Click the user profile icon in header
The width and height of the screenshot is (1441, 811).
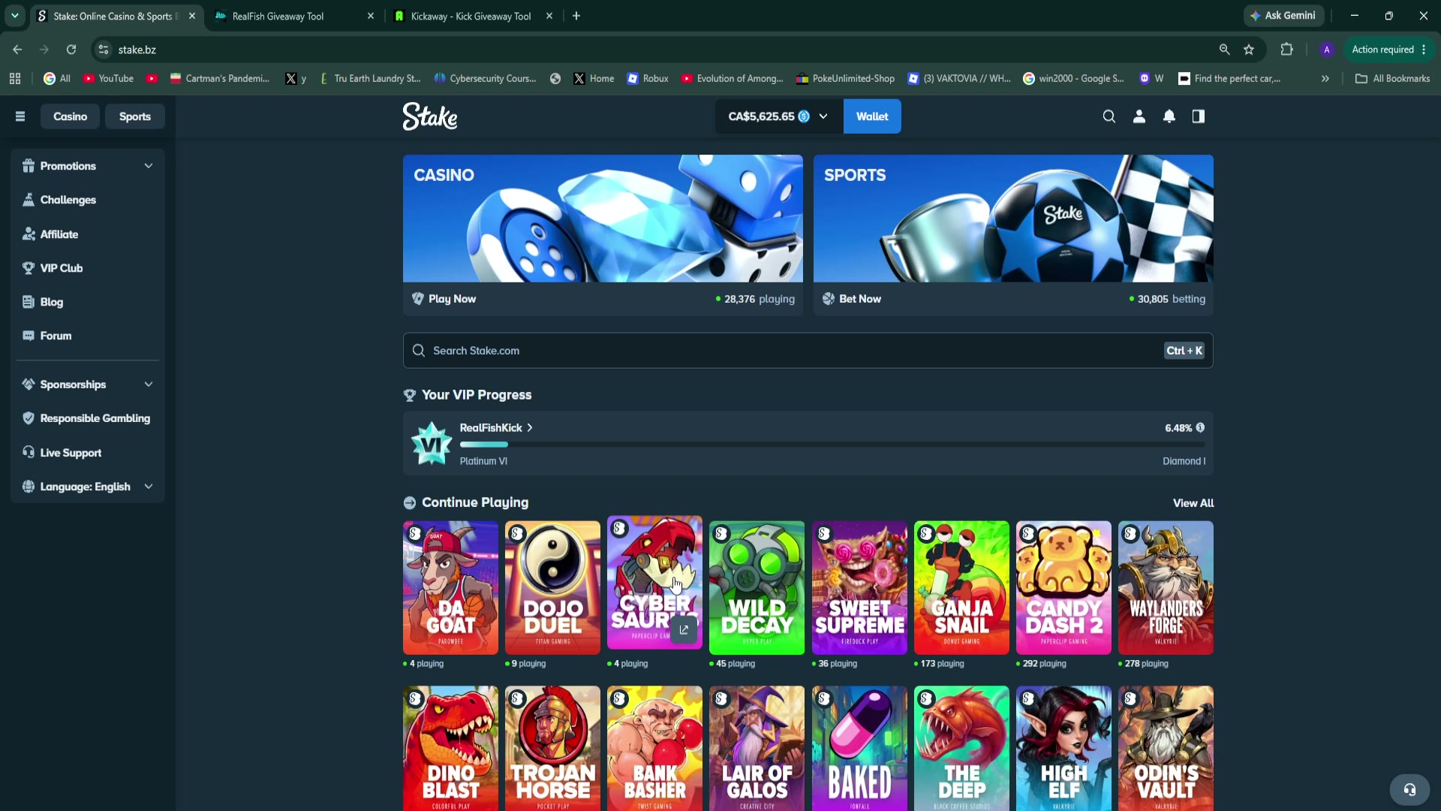pos(1139,116)
